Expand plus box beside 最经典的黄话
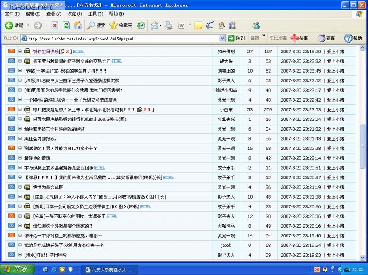Image resolution: width=368 pixels, height=275 pixels. tap(20, 158)
